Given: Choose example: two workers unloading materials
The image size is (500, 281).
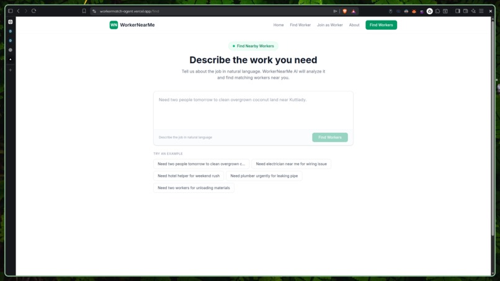Looking at the screenshot, I should pos(194,187).
